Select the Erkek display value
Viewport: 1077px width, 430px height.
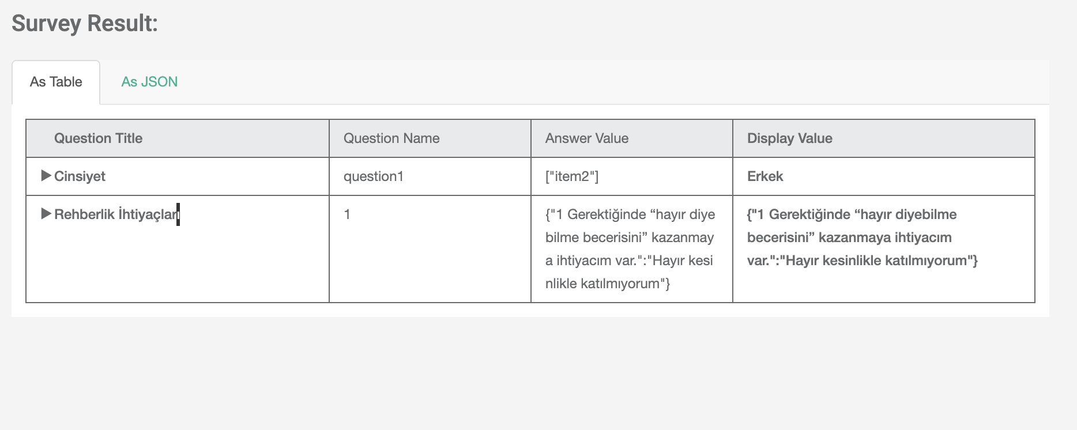pos(765,176)
